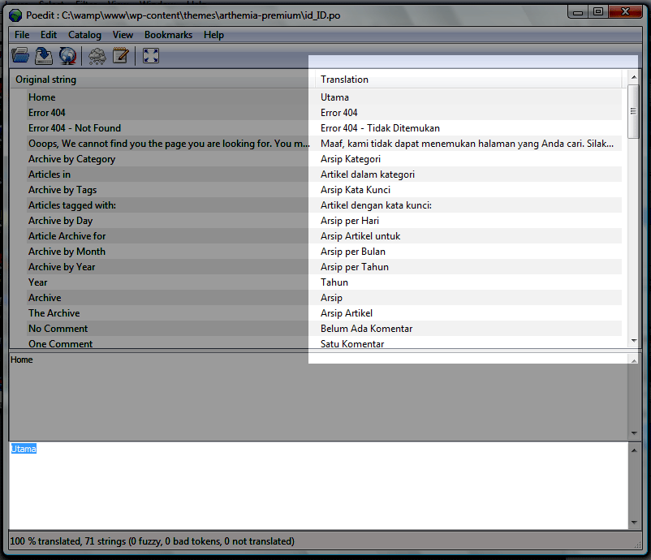Click the fullscreen arrows toolbar icon

150,55
